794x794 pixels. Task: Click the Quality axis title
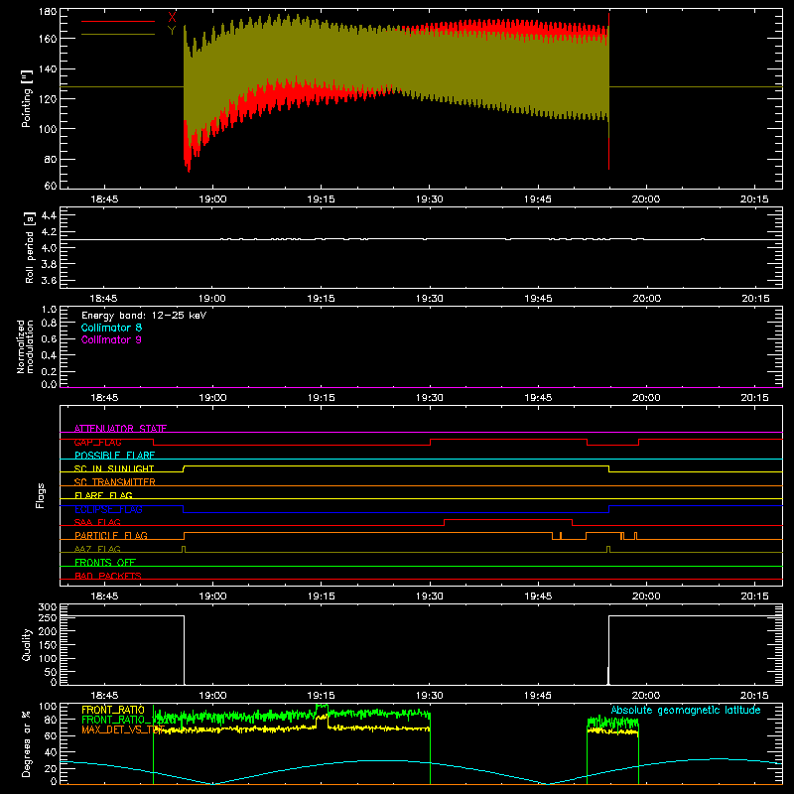27,644
